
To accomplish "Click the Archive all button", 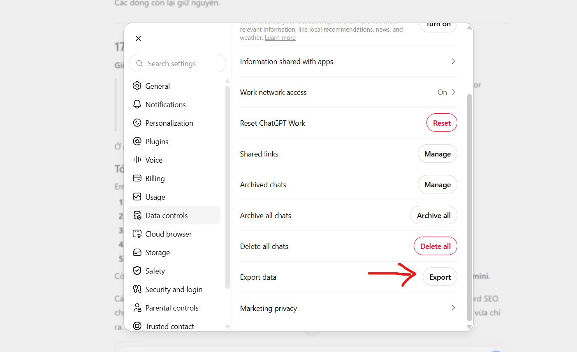I will [x=434, y=215].
